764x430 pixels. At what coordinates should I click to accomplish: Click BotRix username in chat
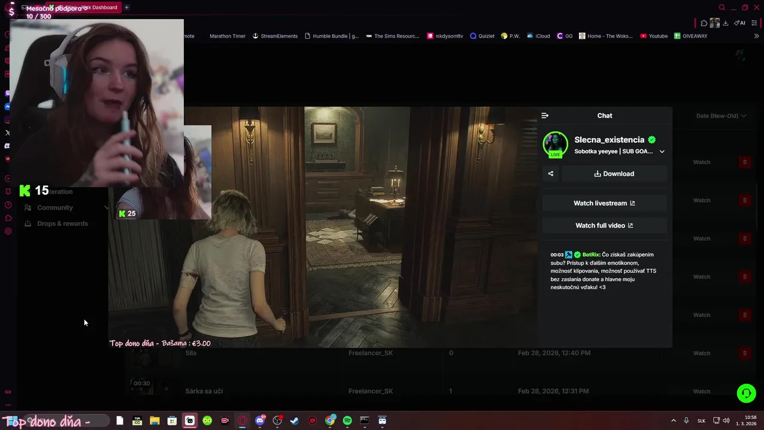coord(592,254)
